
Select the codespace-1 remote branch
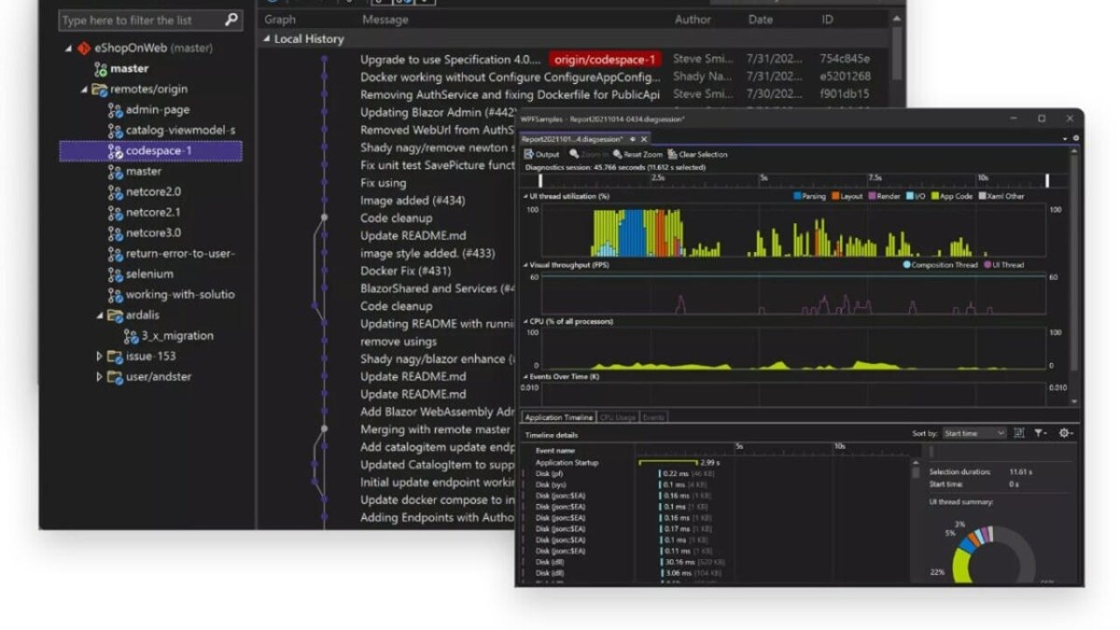pyautogui.click(x=150, y=151)
